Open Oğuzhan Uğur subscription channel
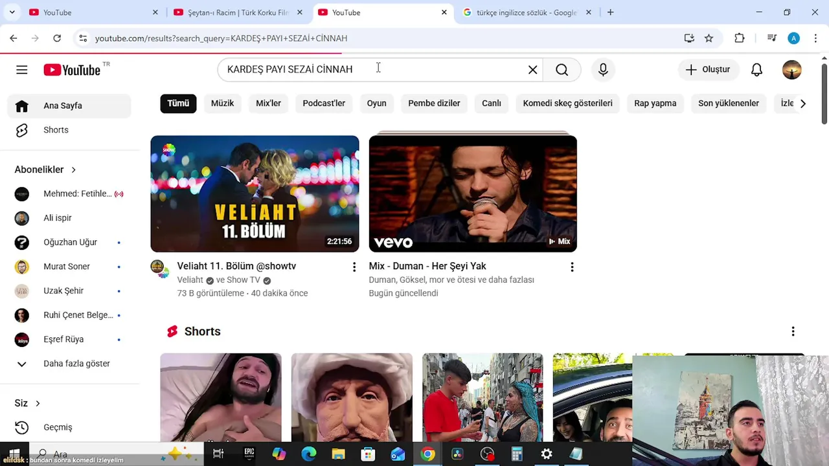829x466 pixels. point(69,242)
